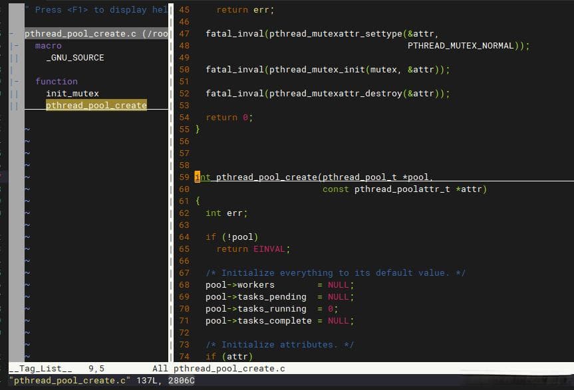This screenshot has width=574, height=390.
Task: Click pthread_pool_create on line 59
Action: coord(267,177)
